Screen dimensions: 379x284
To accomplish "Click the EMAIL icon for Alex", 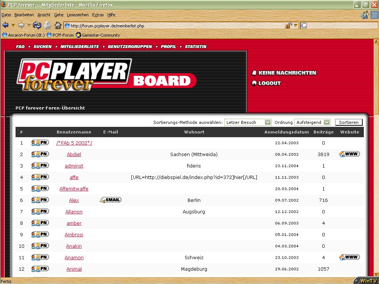I will point(110,200).
